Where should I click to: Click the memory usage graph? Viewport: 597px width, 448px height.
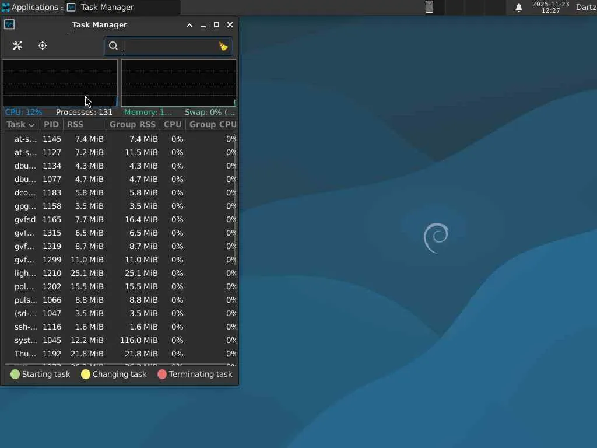pos(178,83)
